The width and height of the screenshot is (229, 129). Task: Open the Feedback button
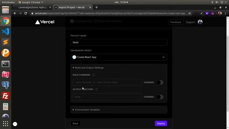[x=176, y=22]
